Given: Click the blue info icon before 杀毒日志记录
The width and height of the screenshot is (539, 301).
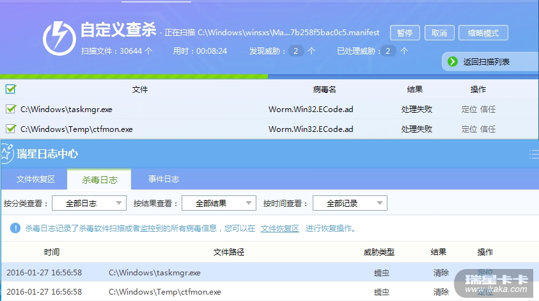Looking at the screenshot, I should [x=15, y=228].
